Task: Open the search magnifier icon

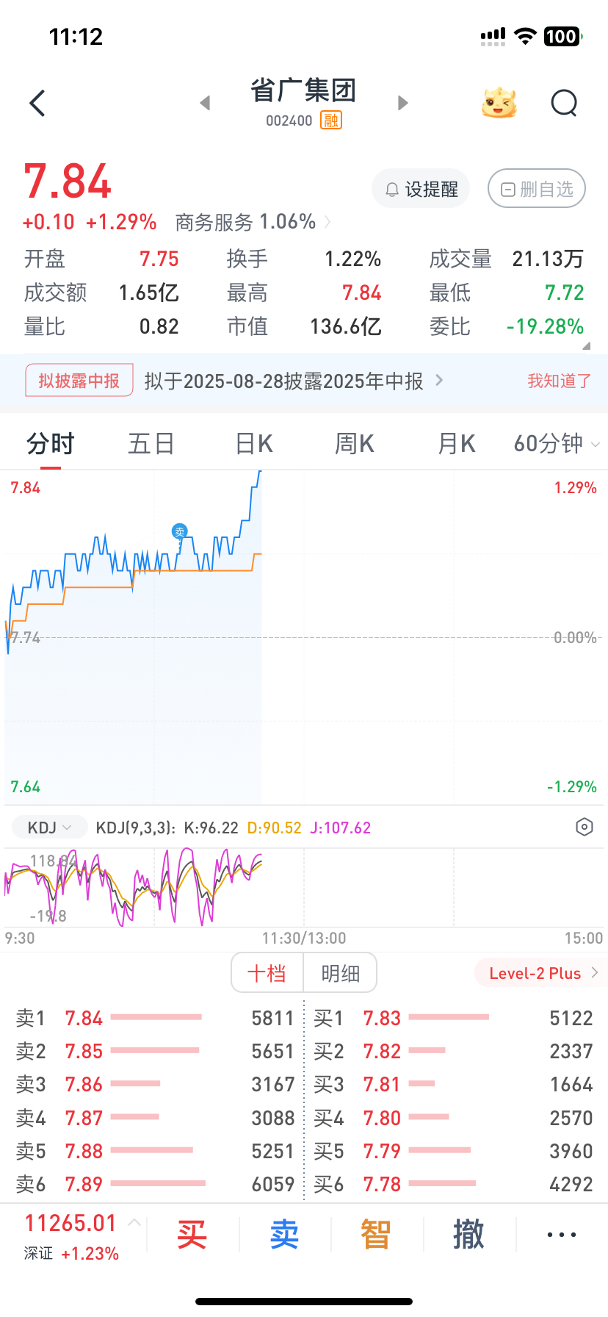Action: (564, 103)
